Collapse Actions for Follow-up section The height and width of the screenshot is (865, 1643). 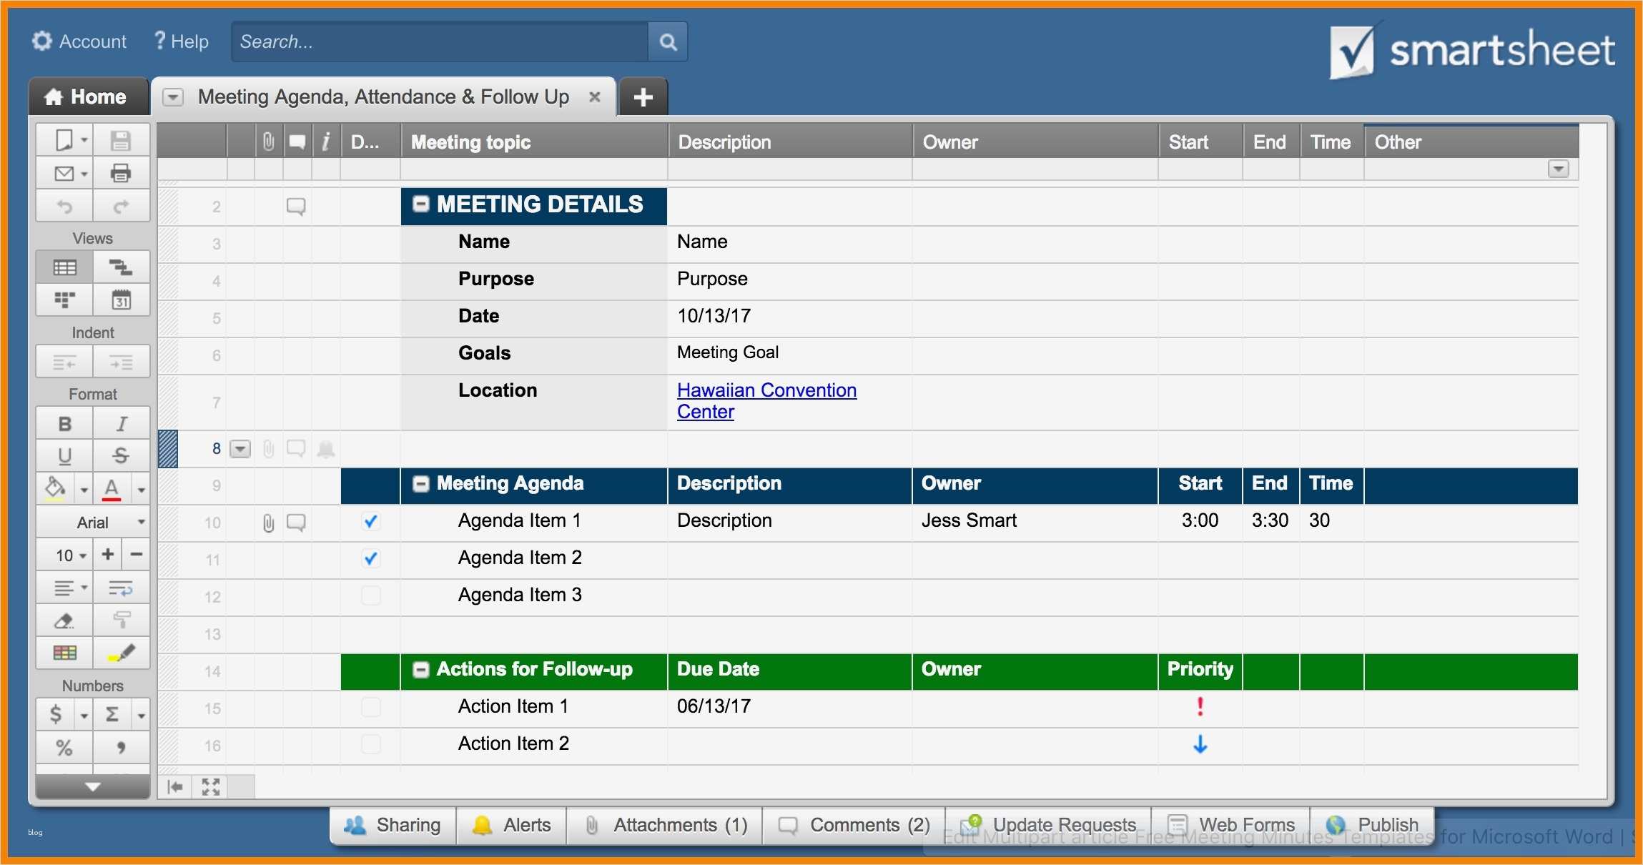(421, 670)
